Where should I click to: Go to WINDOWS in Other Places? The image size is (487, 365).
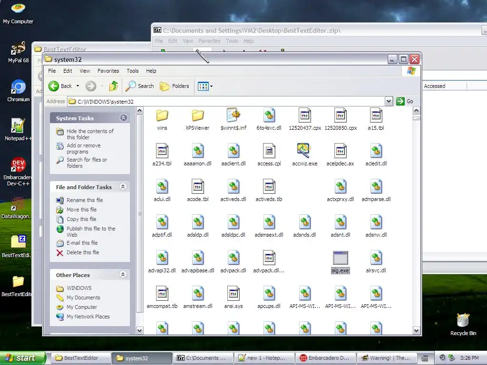tap(79, 288)
